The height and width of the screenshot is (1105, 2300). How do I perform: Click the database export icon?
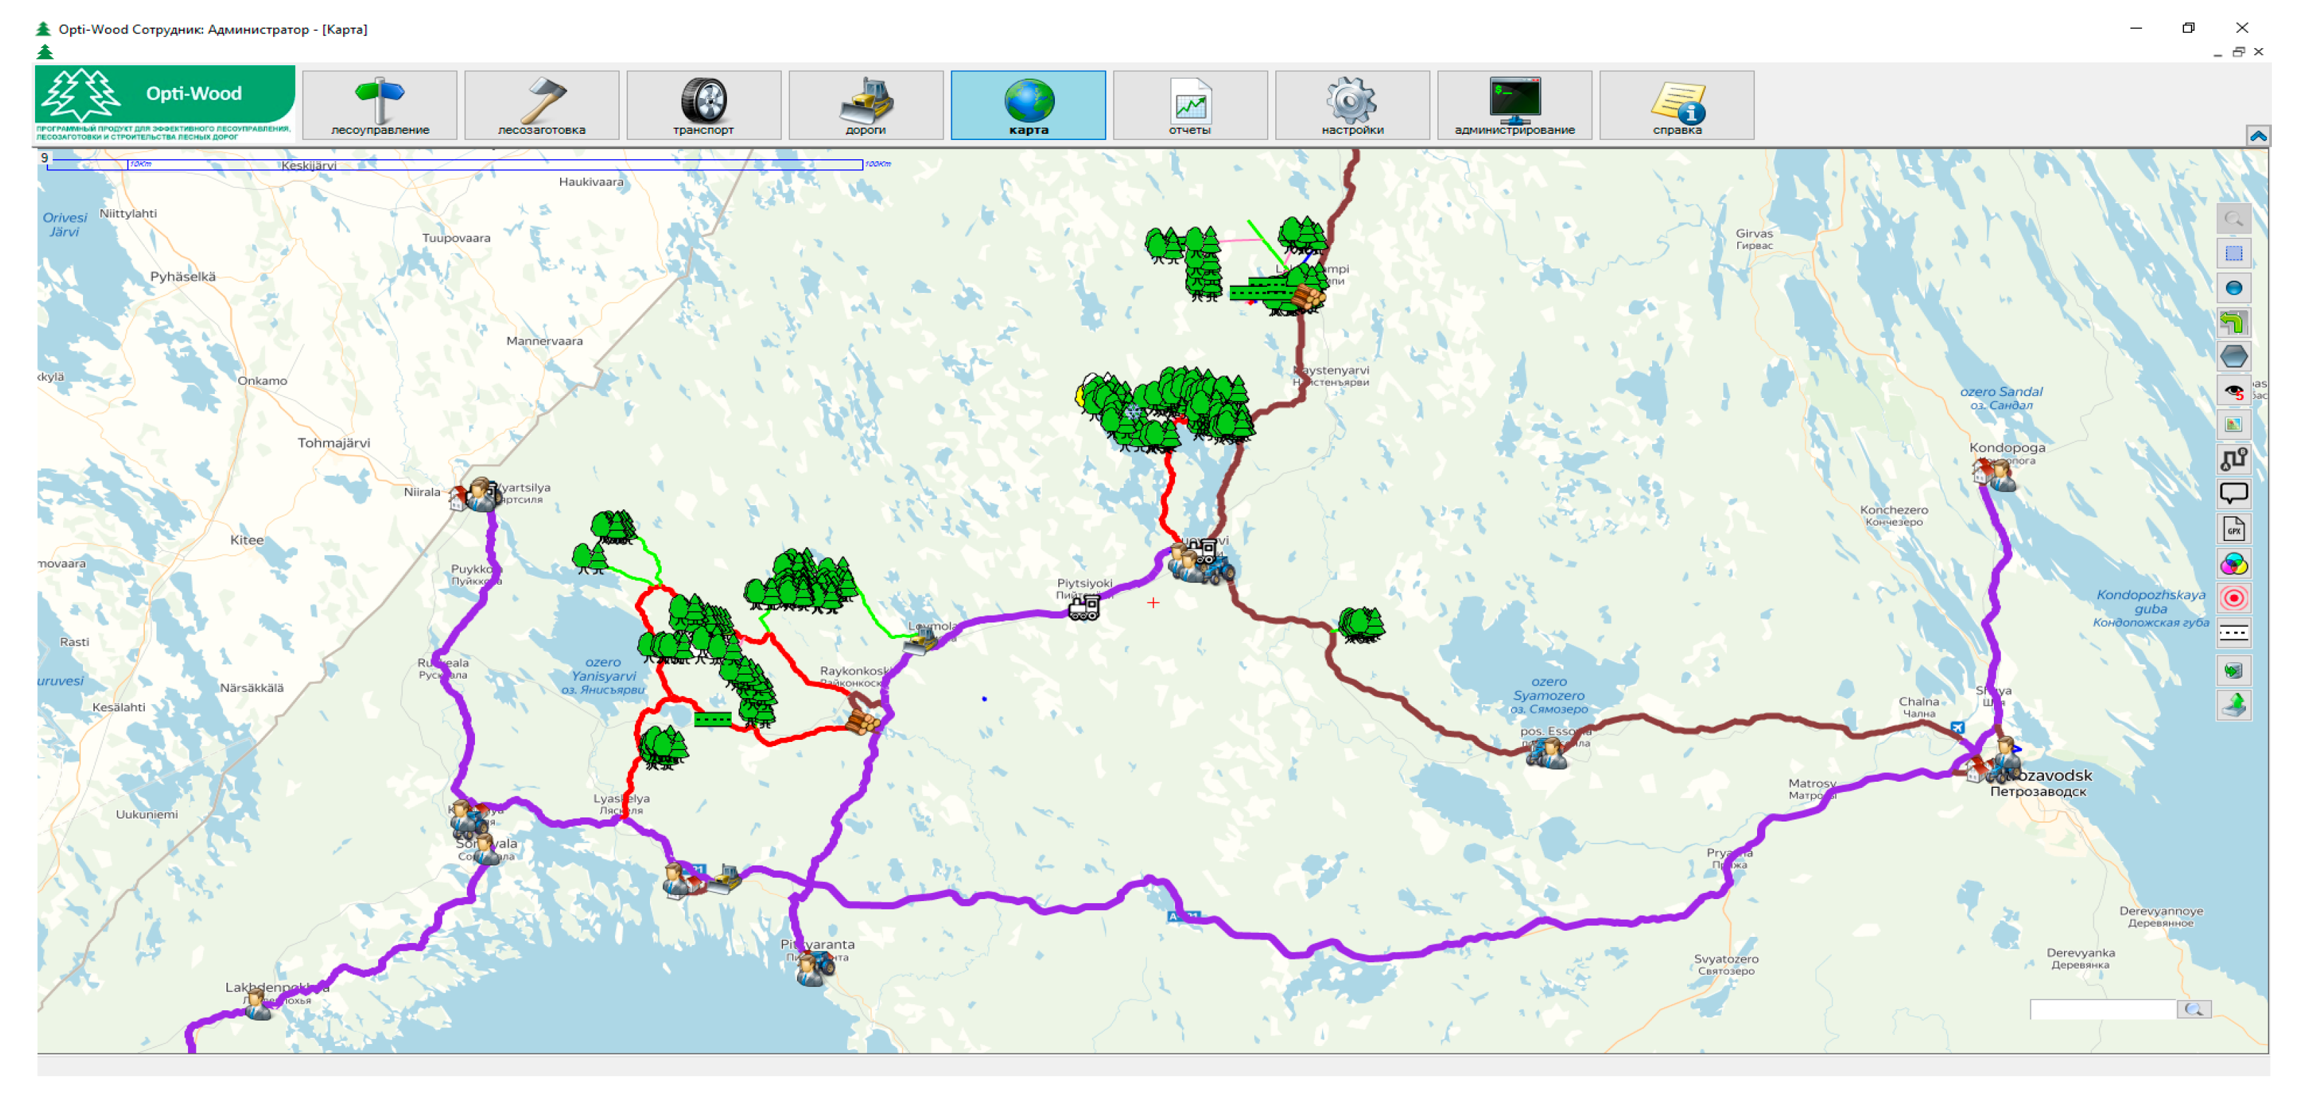2233,671
